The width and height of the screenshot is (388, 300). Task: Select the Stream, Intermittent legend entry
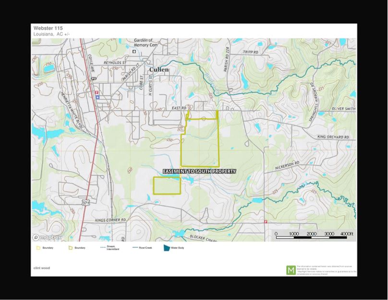tap(108, 248)
